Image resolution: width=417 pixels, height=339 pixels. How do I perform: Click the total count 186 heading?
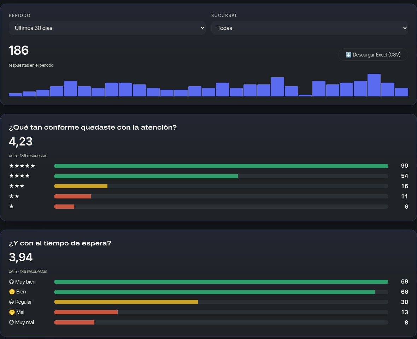[19, 50]
